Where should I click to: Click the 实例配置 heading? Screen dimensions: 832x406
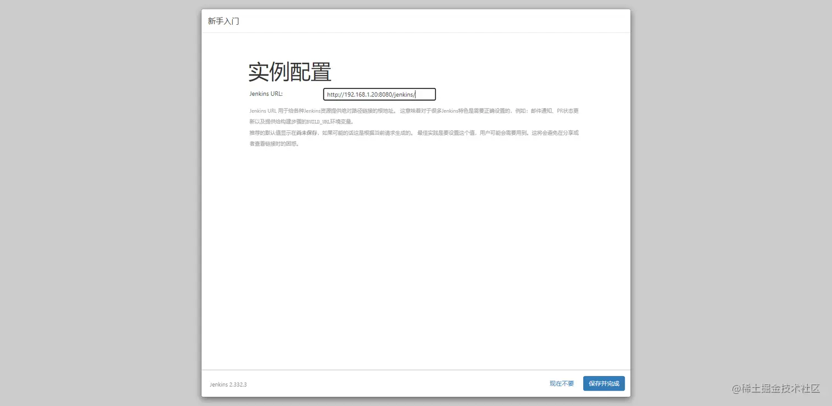289,72
